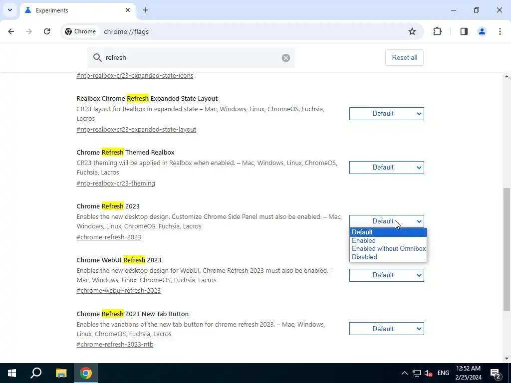Click the Reset all button
The image size is (511, 383).
tap(404, 58)
